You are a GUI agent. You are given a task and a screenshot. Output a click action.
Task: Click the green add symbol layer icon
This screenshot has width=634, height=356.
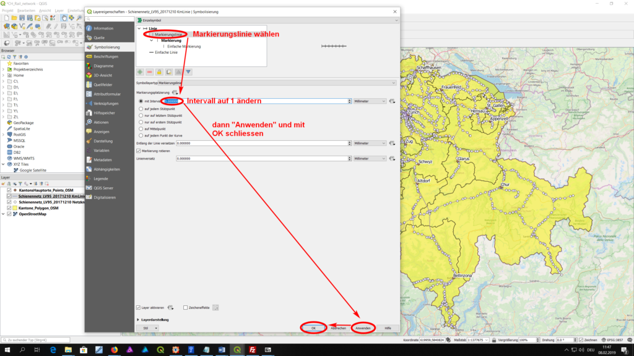140,72
